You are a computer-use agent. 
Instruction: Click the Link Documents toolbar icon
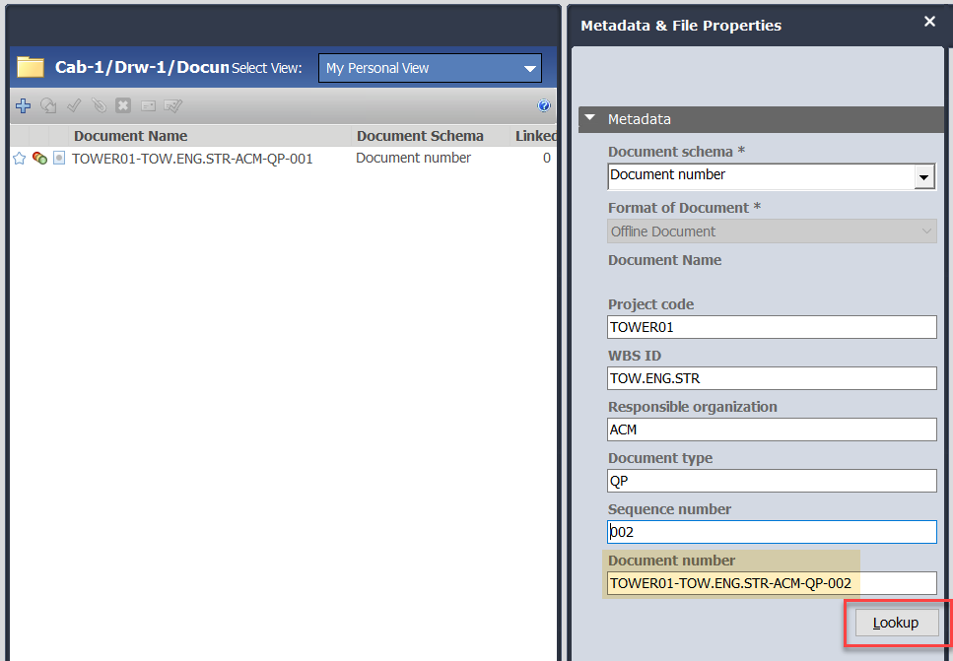click(99, 105)
